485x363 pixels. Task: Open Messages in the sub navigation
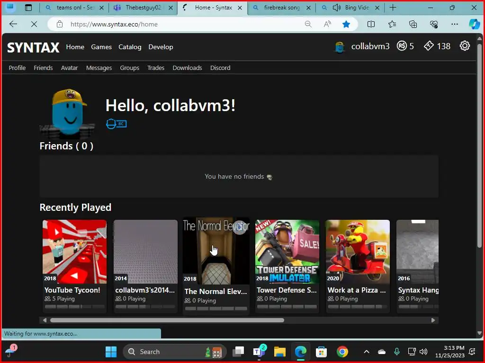99,68
